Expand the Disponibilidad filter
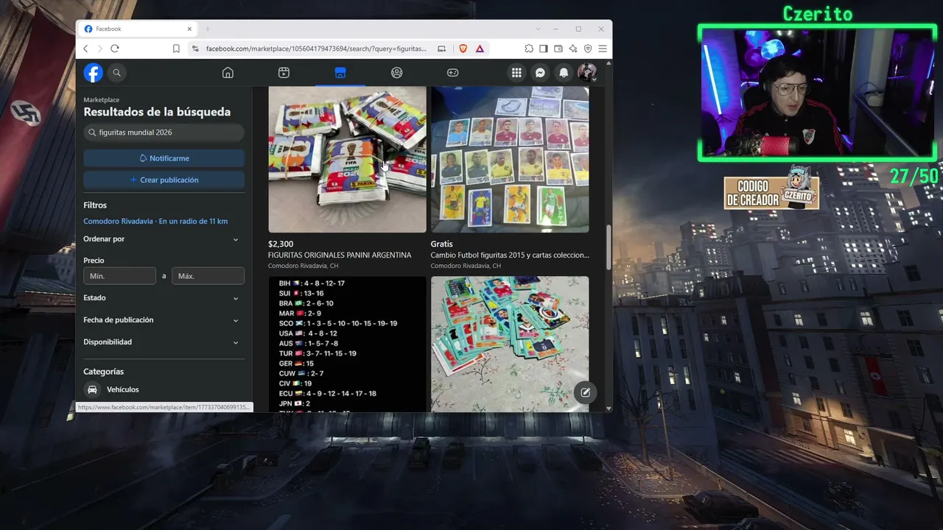 (164, 342)
